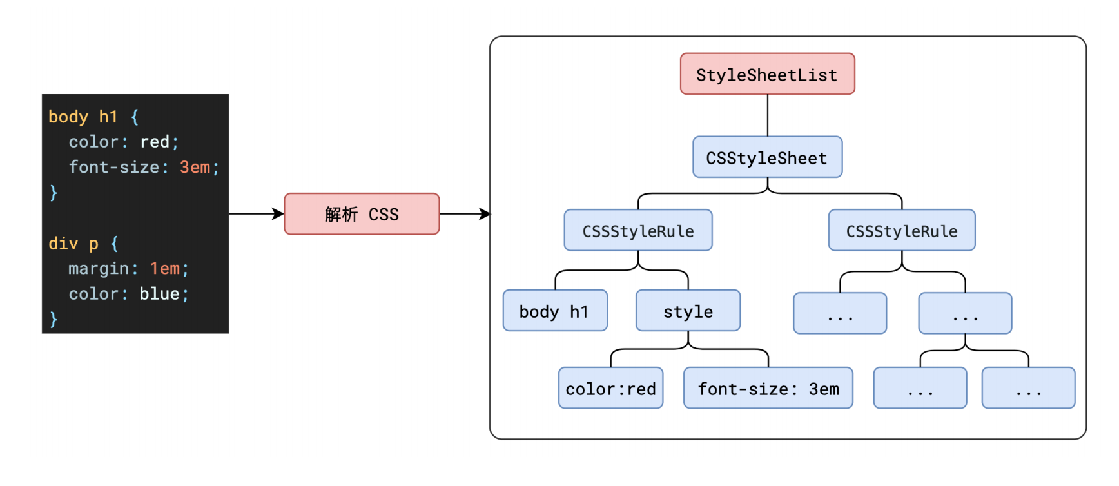Screen dimensions: 1119x486
Task: Click the arrow entering the 解析 CSS box
Action: point(257,214)
